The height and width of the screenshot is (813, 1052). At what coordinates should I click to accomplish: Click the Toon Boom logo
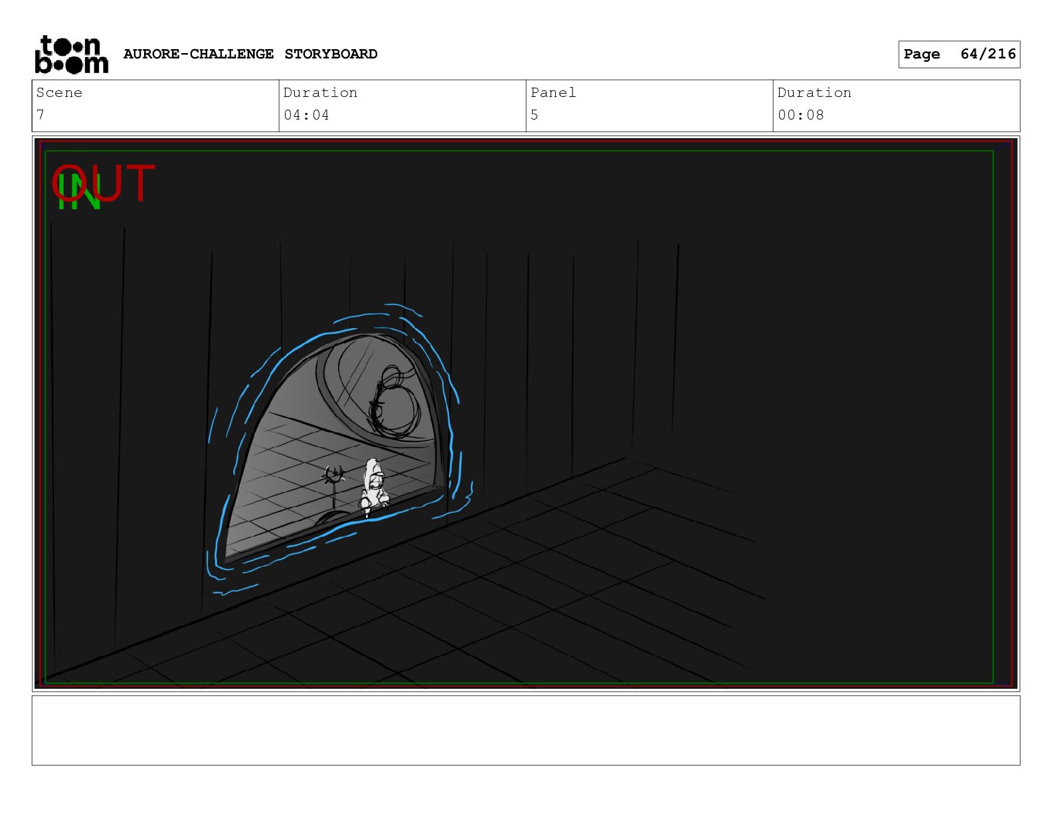(71, 54)
